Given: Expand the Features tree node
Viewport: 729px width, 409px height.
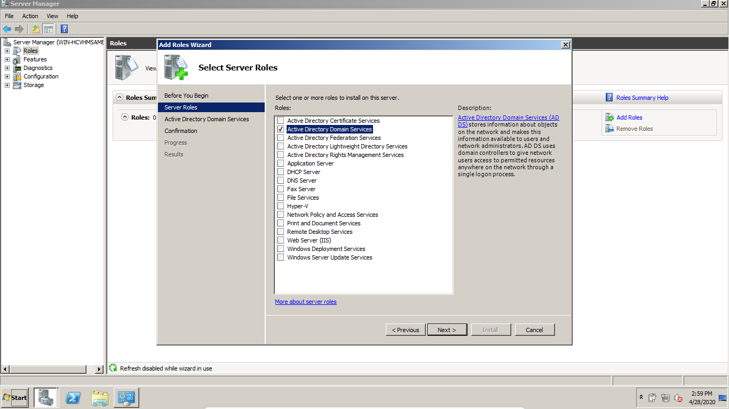Looking at the screenshot, I should click(7, 59).
